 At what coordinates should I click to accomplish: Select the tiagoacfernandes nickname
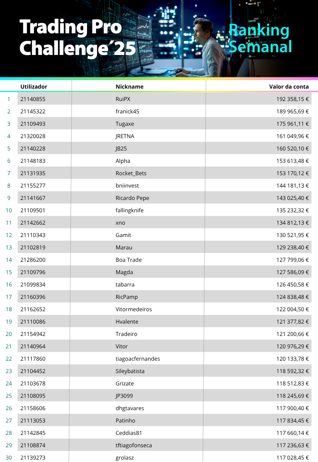pos(138,359)
